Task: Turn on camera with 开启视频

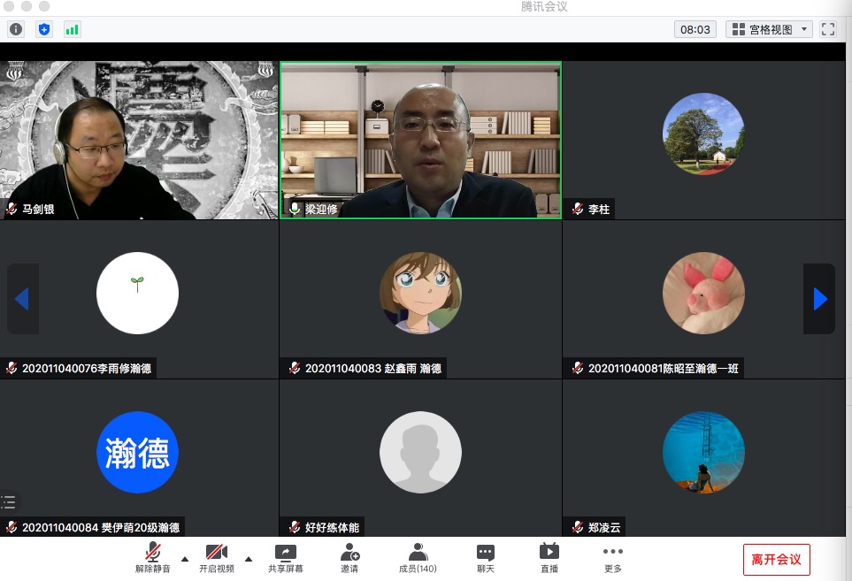Action: [x=217, y=558]
